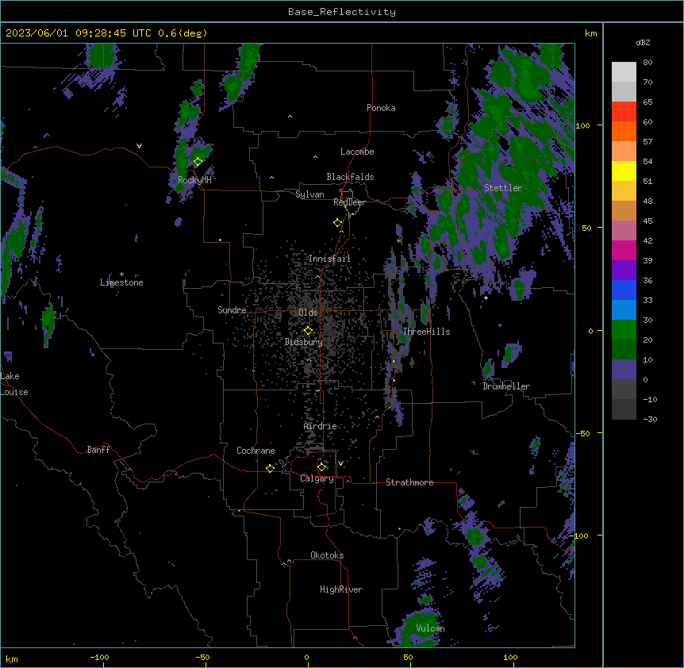
Task: Click the white 80 dBZ legend swatch
Action: [x=624, y=72]
